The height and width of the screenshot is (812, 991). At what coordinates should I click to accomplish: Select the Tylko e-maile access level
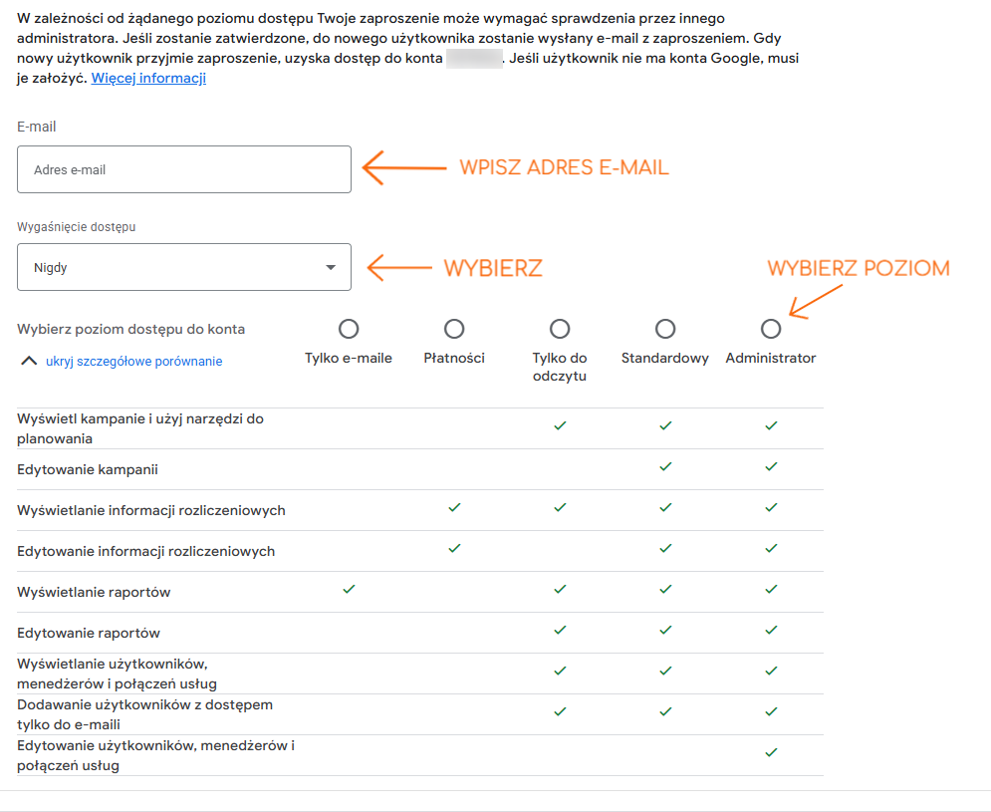(x=349, y=329)
